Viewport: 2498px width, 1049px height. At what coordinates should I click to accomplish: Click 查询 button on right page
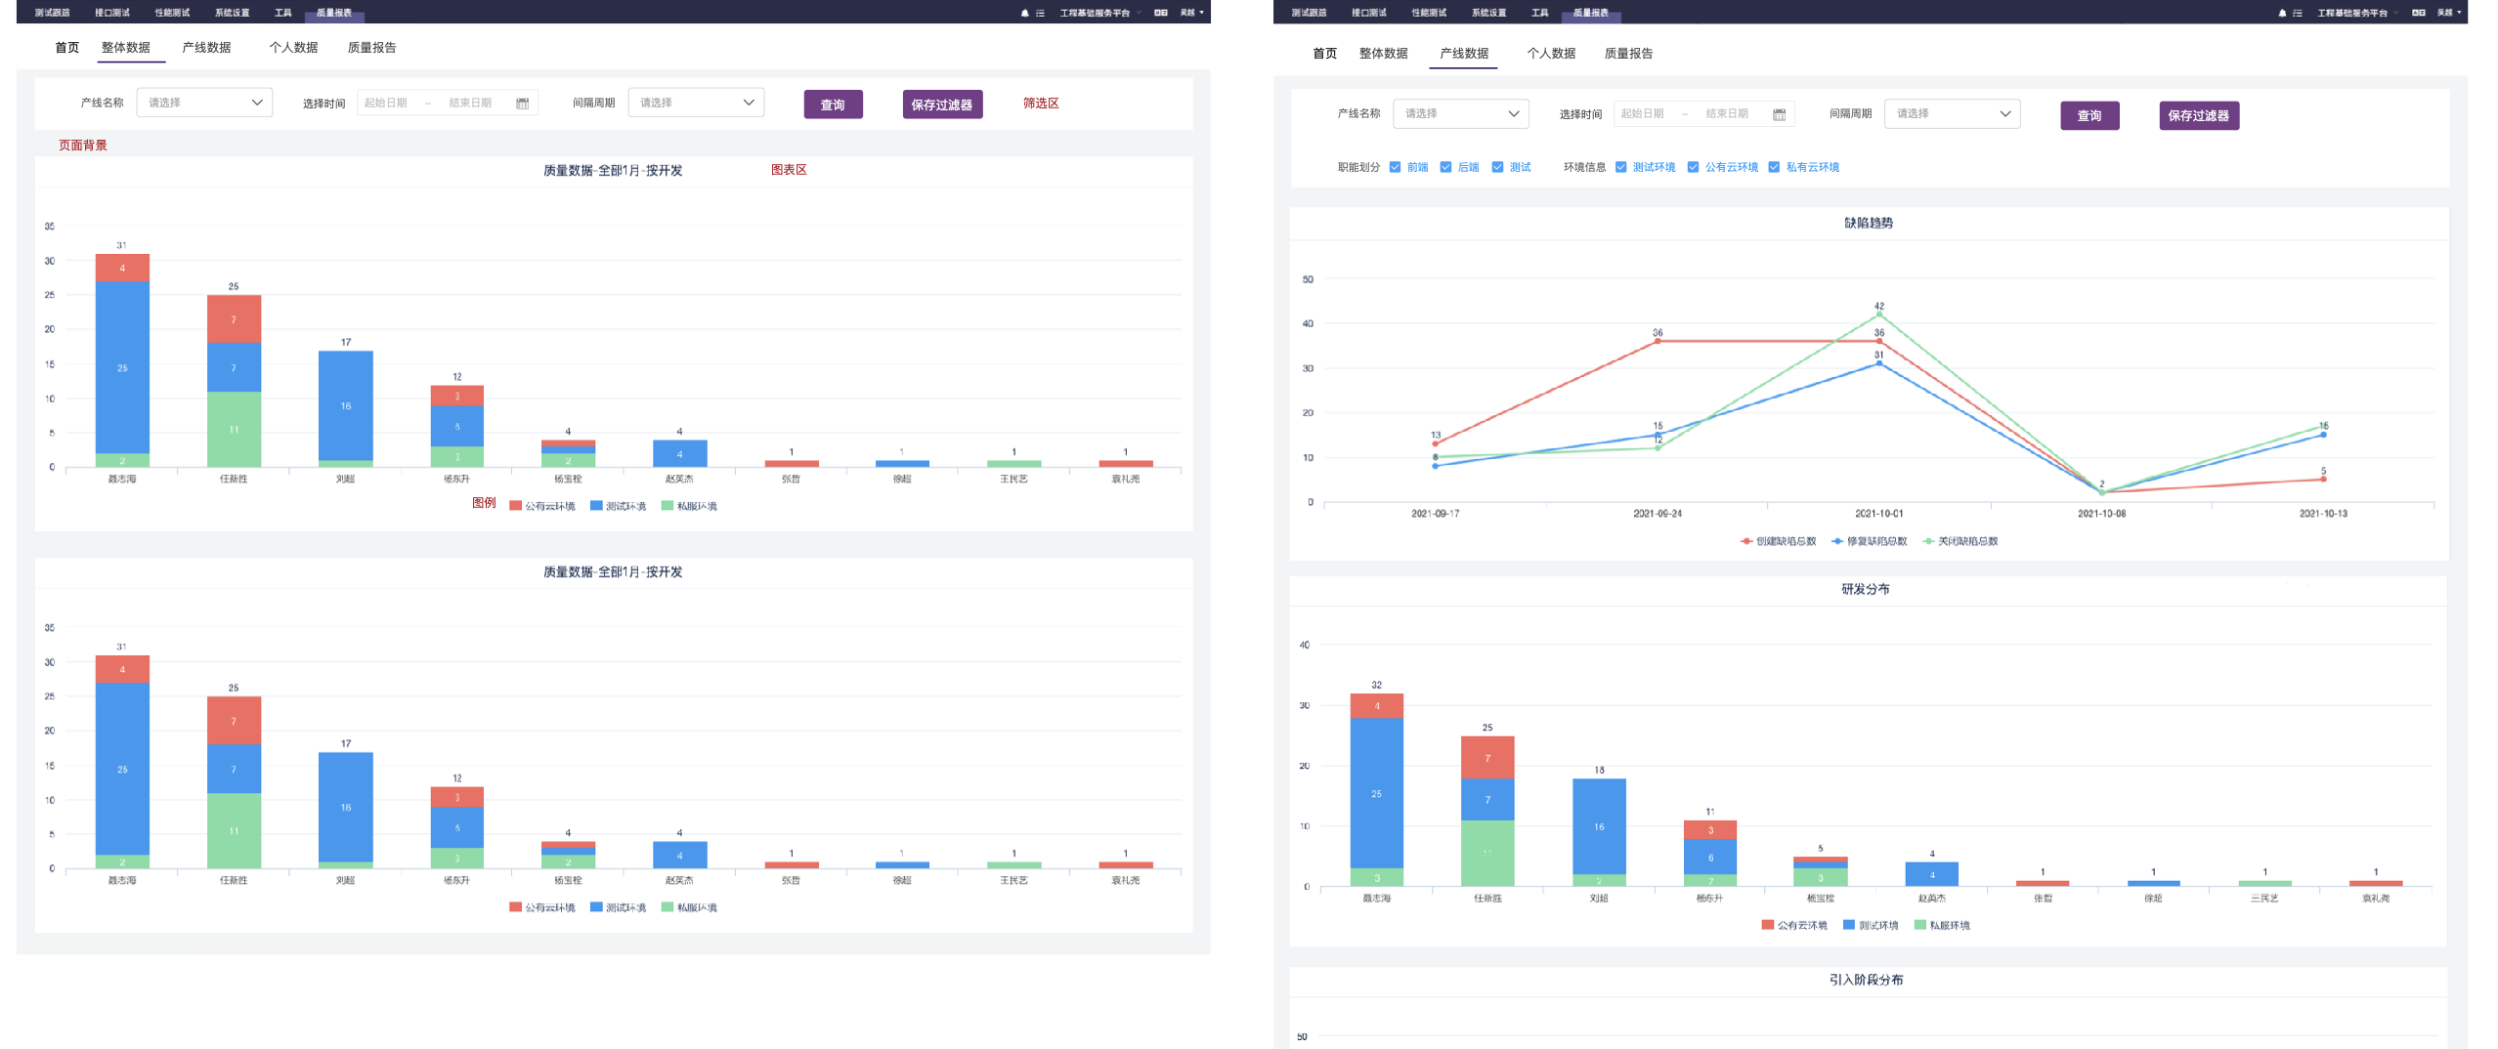2089,115
